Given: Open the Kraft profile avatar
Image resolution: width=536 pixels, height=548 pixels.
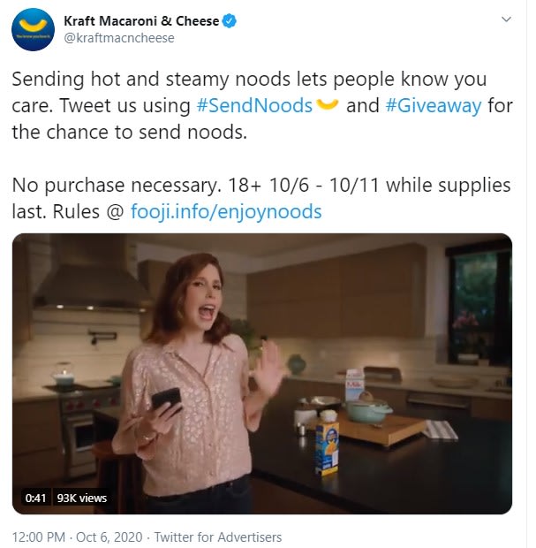Looking at the screenshot, I should (x=33, y=30).
